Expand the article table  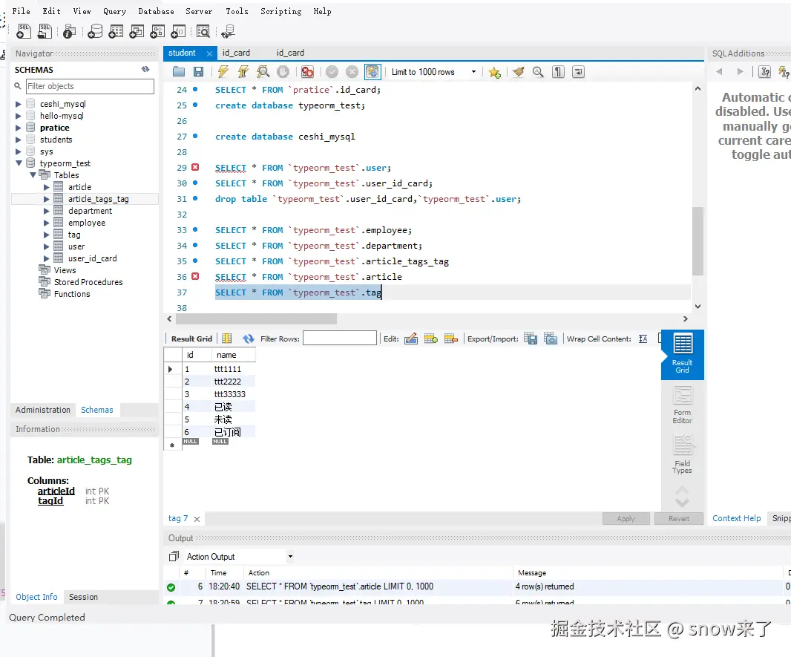47,186
